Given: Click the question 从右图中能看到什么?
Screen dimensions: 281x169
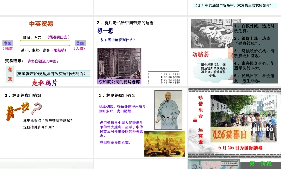Looking at the screenshot, I should tap(118, 40).
